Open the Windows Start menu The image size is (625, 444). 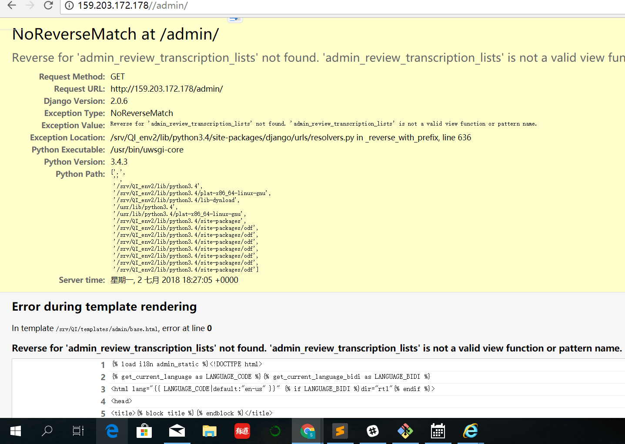tap(16, 431)
